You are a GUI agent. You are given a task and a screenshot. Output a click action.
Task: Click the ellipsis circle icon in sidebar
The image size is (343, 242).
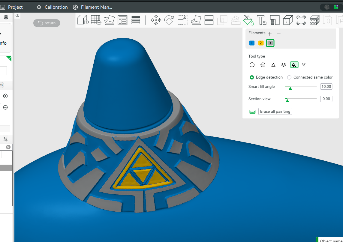click(5, 107)
